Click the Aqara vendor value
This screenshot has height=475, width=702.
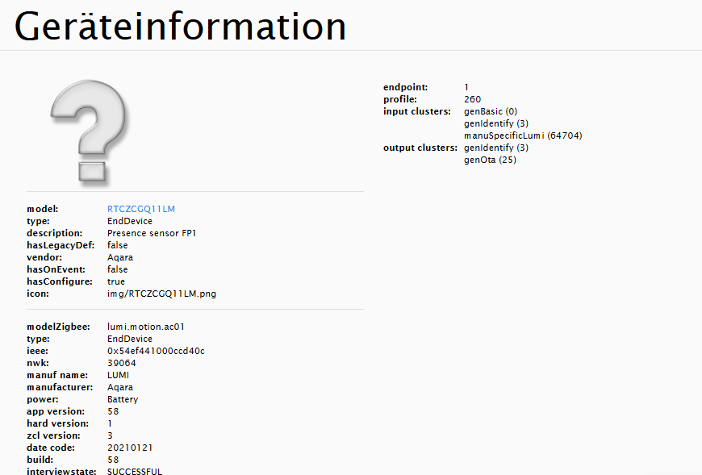119,256
